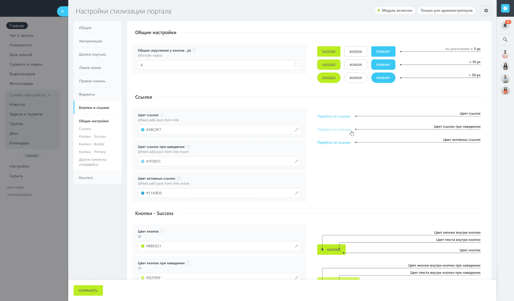Image resolution: width=514 pixels, height=301 pixels.
Task: Expand the Контент settings section
Action: point(86,178)
